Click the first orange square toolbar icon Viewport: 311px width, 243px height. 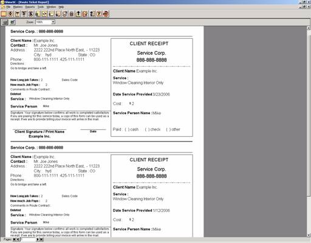point(4,14)
